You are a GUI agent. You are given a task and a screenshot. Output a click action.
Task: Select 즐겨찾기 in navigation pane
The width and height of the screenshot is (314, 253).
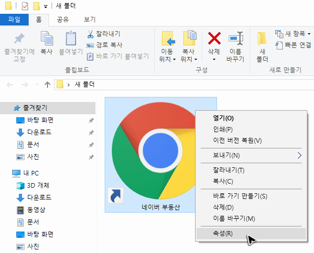coord(47,108)
